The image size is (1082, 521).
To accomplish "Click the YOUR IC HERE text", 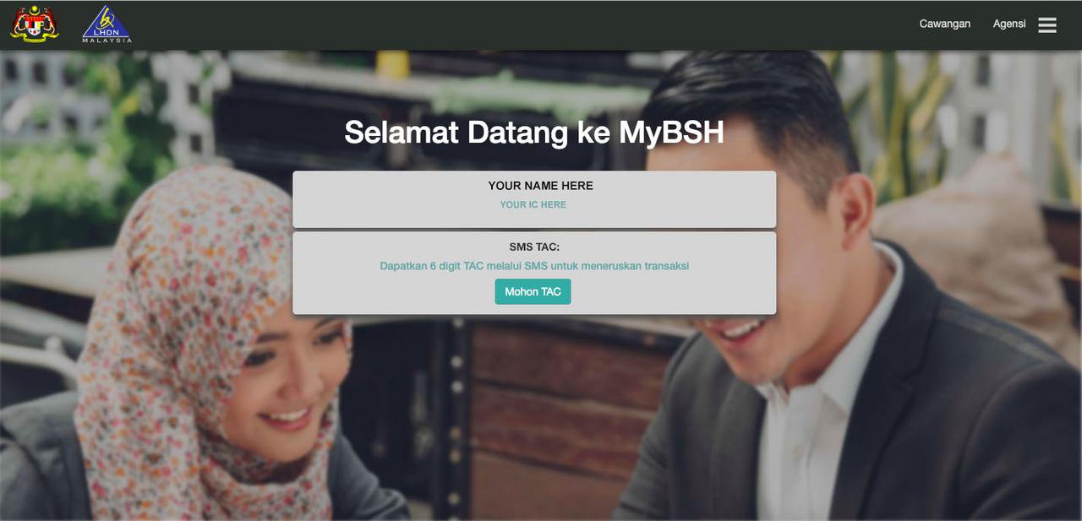I will click(533, 204).
